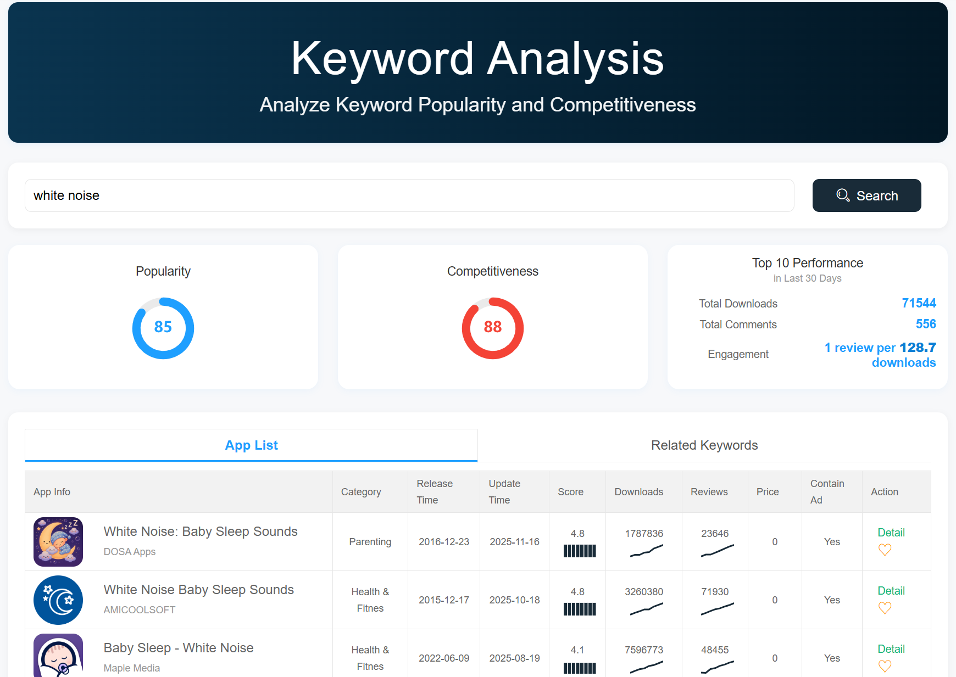Click update date 2025-08-19
This screenshot has height=677, width=956.
coord(514,658)
